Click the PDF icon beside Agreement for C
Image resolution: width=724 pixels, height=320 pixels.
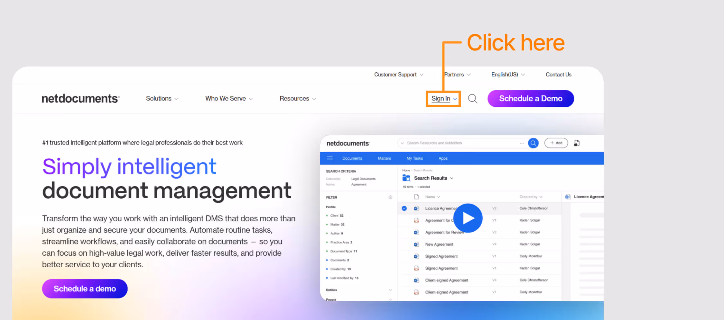pos(416,220)
